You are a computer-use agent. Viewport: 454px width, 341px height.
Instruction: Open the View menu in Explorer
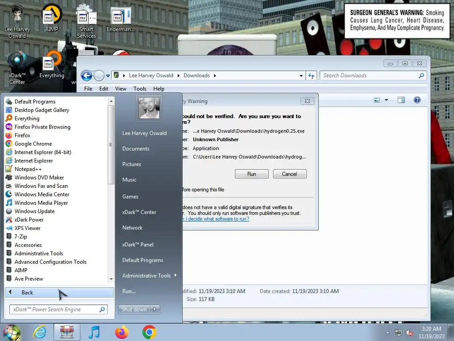click(x=121, y=89)
